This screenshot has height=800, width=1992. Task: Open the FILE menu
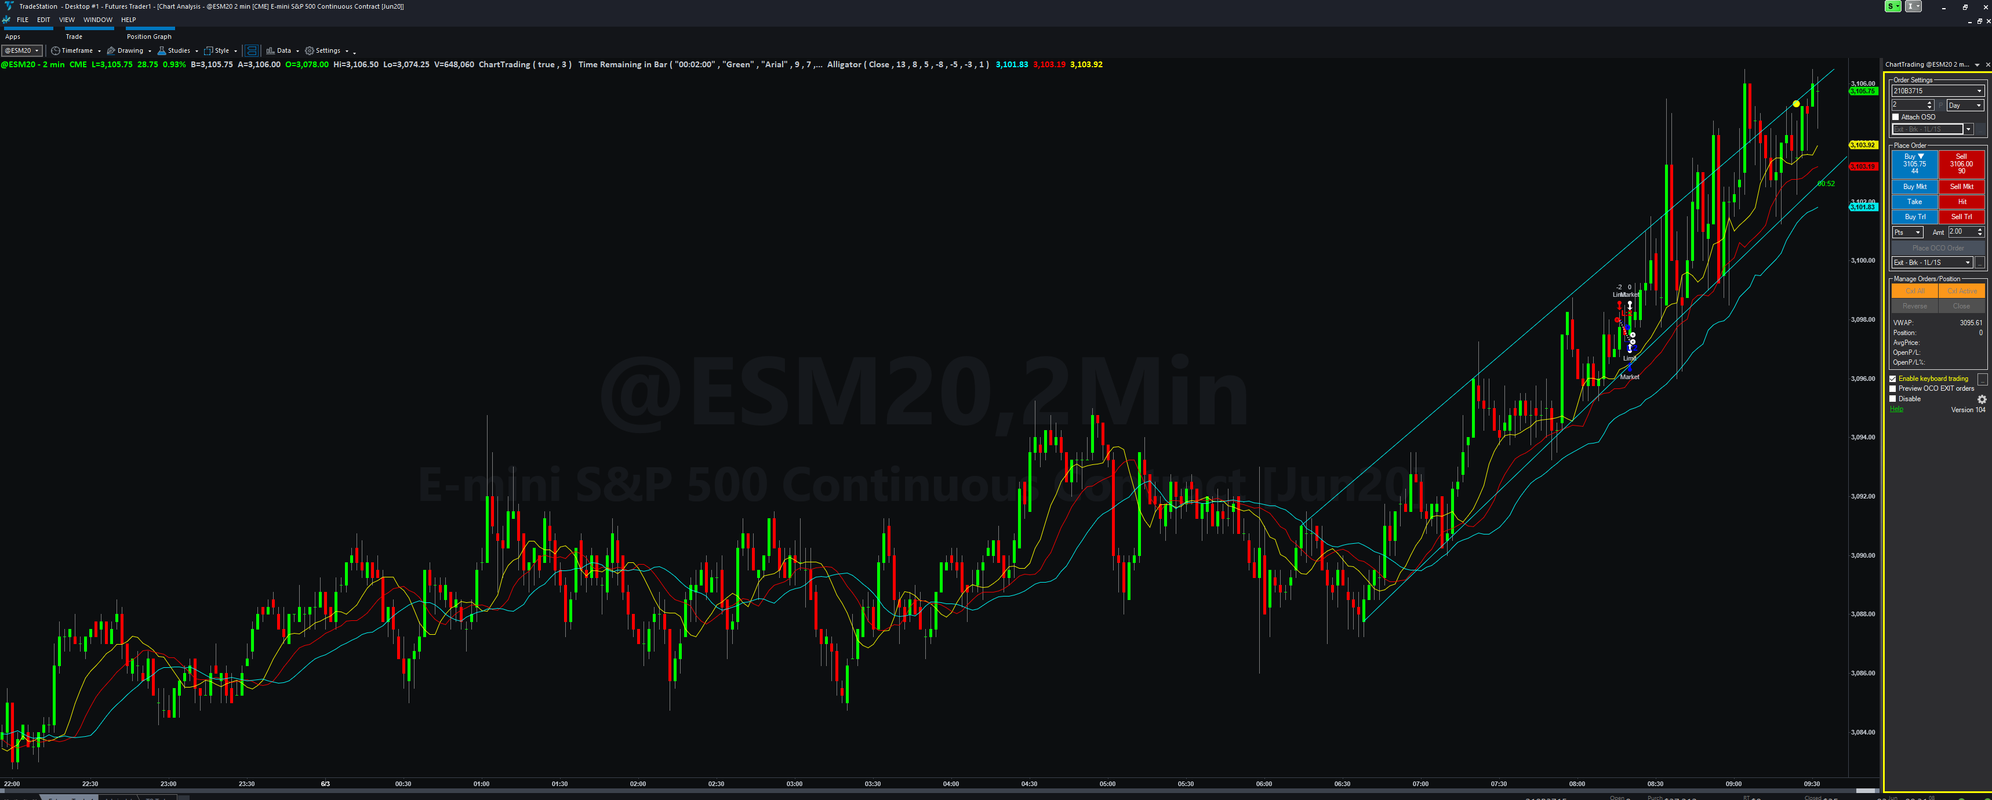(x=23, y=20)
